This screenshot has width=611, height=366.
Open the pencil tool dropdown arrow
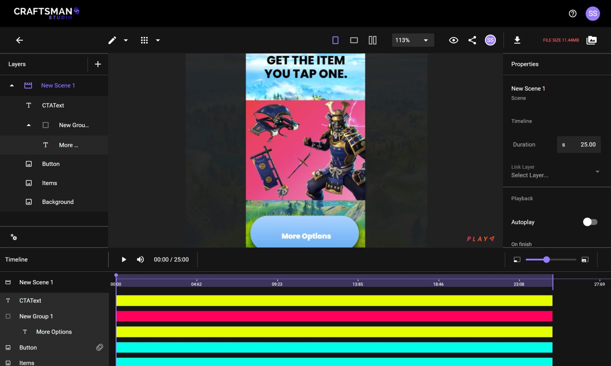(x=126, y=40)
